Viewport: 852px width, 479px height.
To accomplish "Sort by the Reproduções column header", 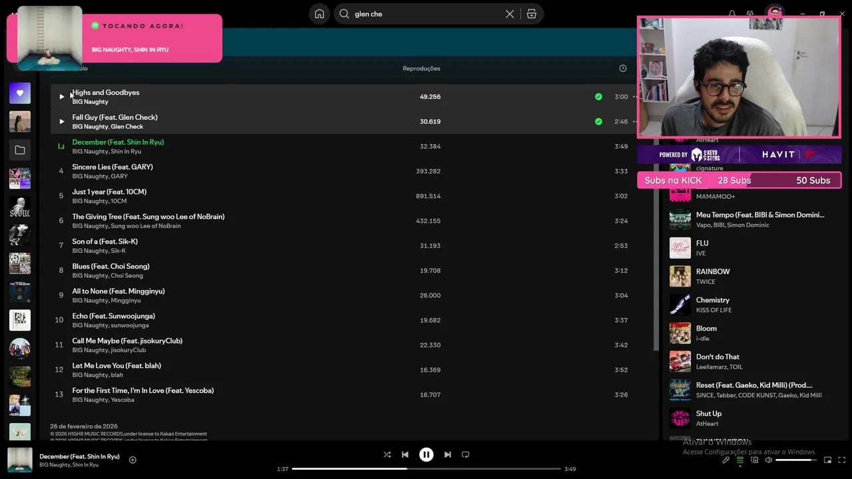I will pos(421,69).
